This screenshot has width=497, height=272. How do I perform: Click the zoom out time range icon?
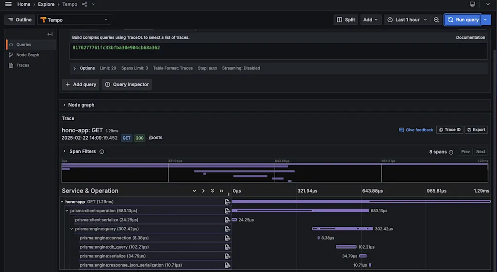pos(436,19)
